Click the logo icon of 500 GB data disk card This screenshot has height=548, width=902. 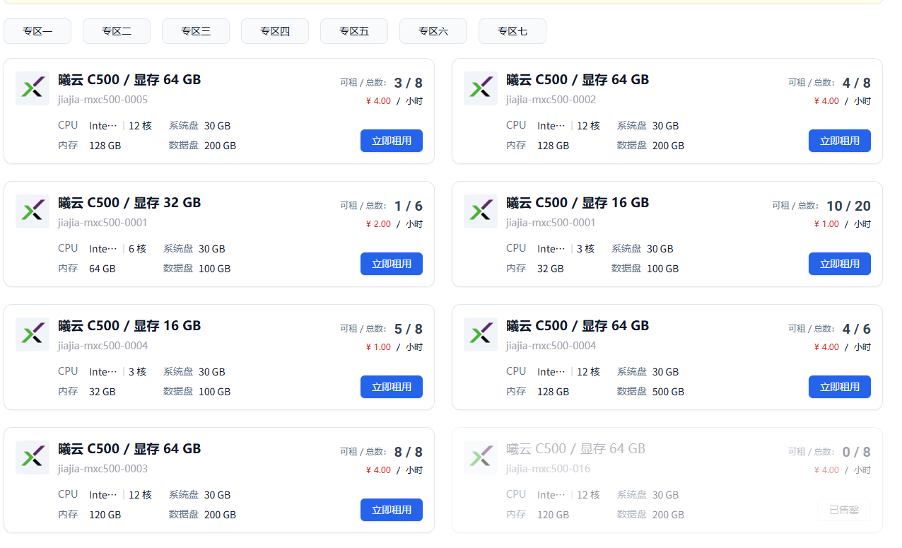pos(481,334)
